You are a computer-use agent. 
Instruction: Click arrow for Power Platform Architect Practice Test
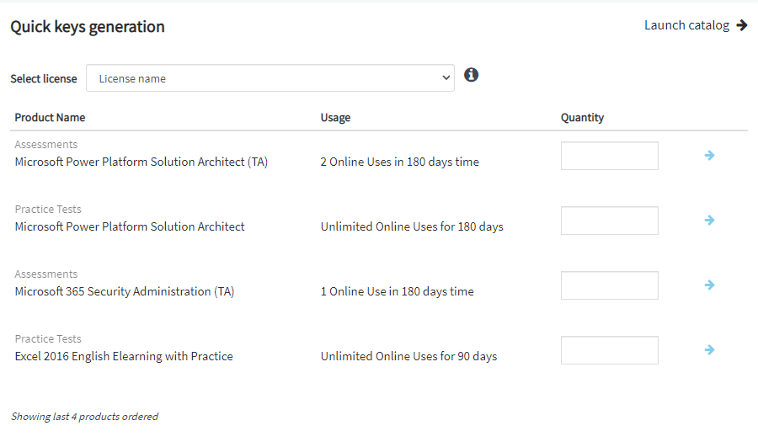click(709, 221)
